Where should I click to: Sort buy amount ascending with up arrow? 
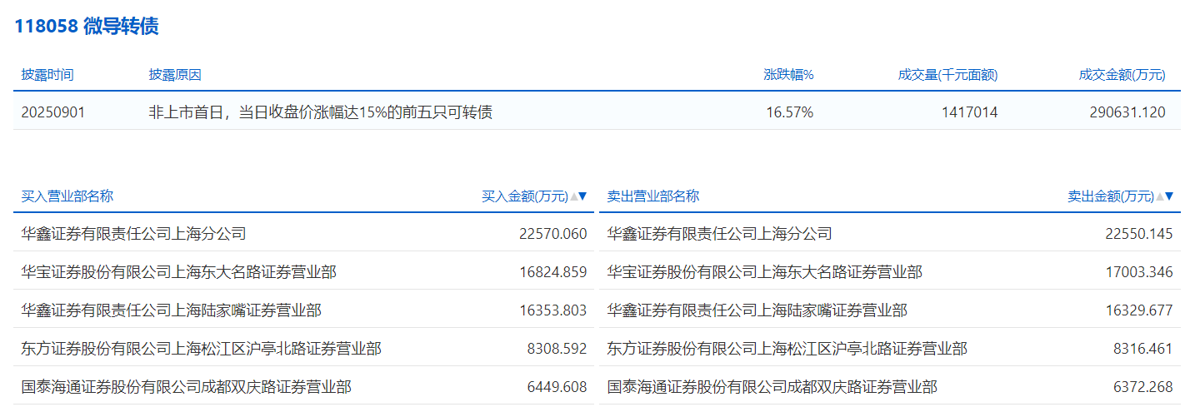click(x=573, y=197)
